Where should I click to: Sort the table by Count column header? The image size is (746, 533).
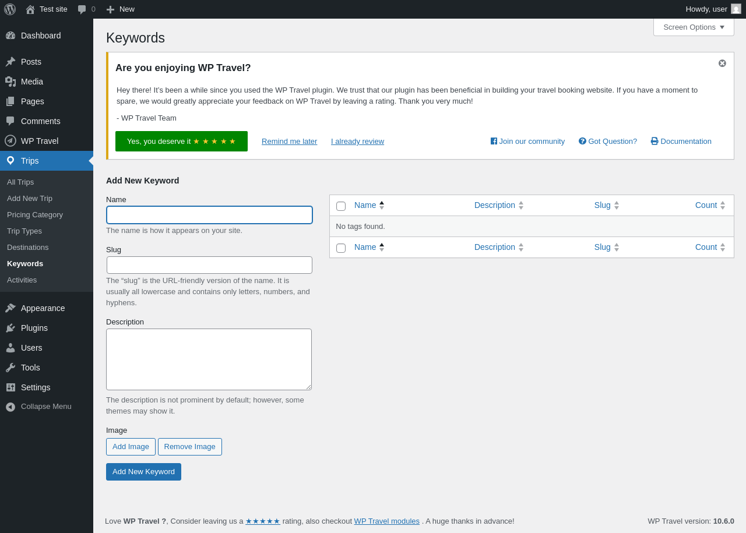pos(706,205)
